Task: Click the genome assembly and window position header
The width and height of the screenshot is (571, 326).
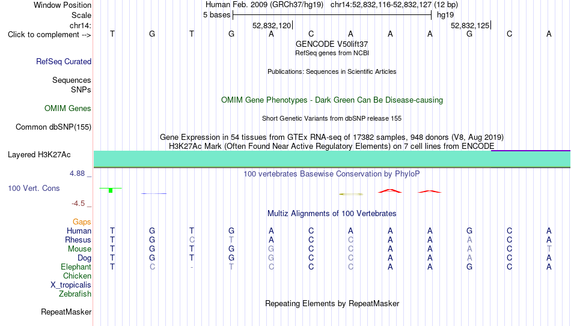Action: pyautogui.click(x=332, y=5)
